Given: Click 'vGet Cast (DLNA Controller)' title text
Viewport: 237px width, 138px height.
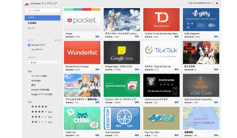Looking at the screenshot, I should click(198, 99).
